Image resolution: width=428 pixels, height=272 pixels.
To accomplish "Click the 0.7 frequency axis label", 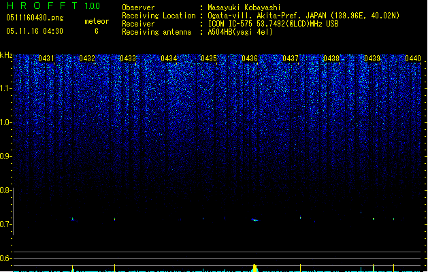I will point(5,224).
